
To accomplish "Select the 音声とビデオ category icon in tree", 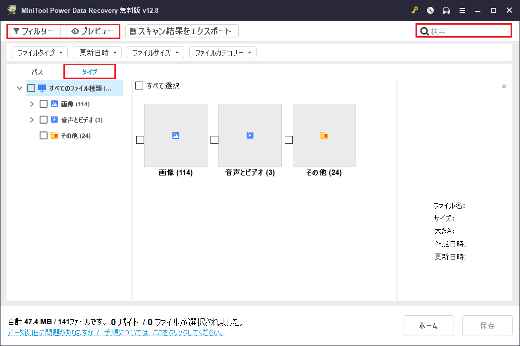I will [55, 119].
